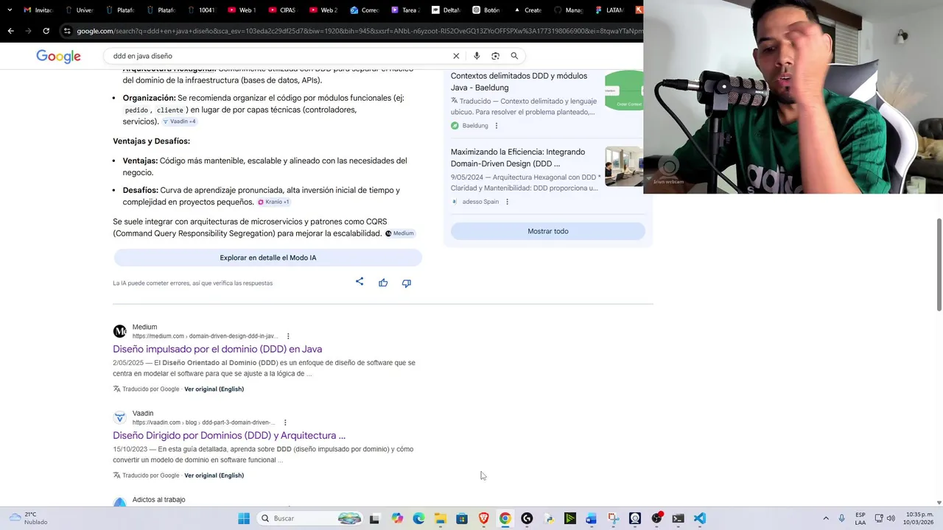The width and height of the screenshot is (943, 530).
Task: Switch to the CIPAS tab
Action: tap(282, 10)
